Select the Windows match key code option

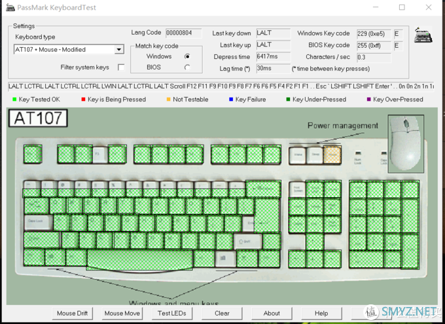coord(187,56)
